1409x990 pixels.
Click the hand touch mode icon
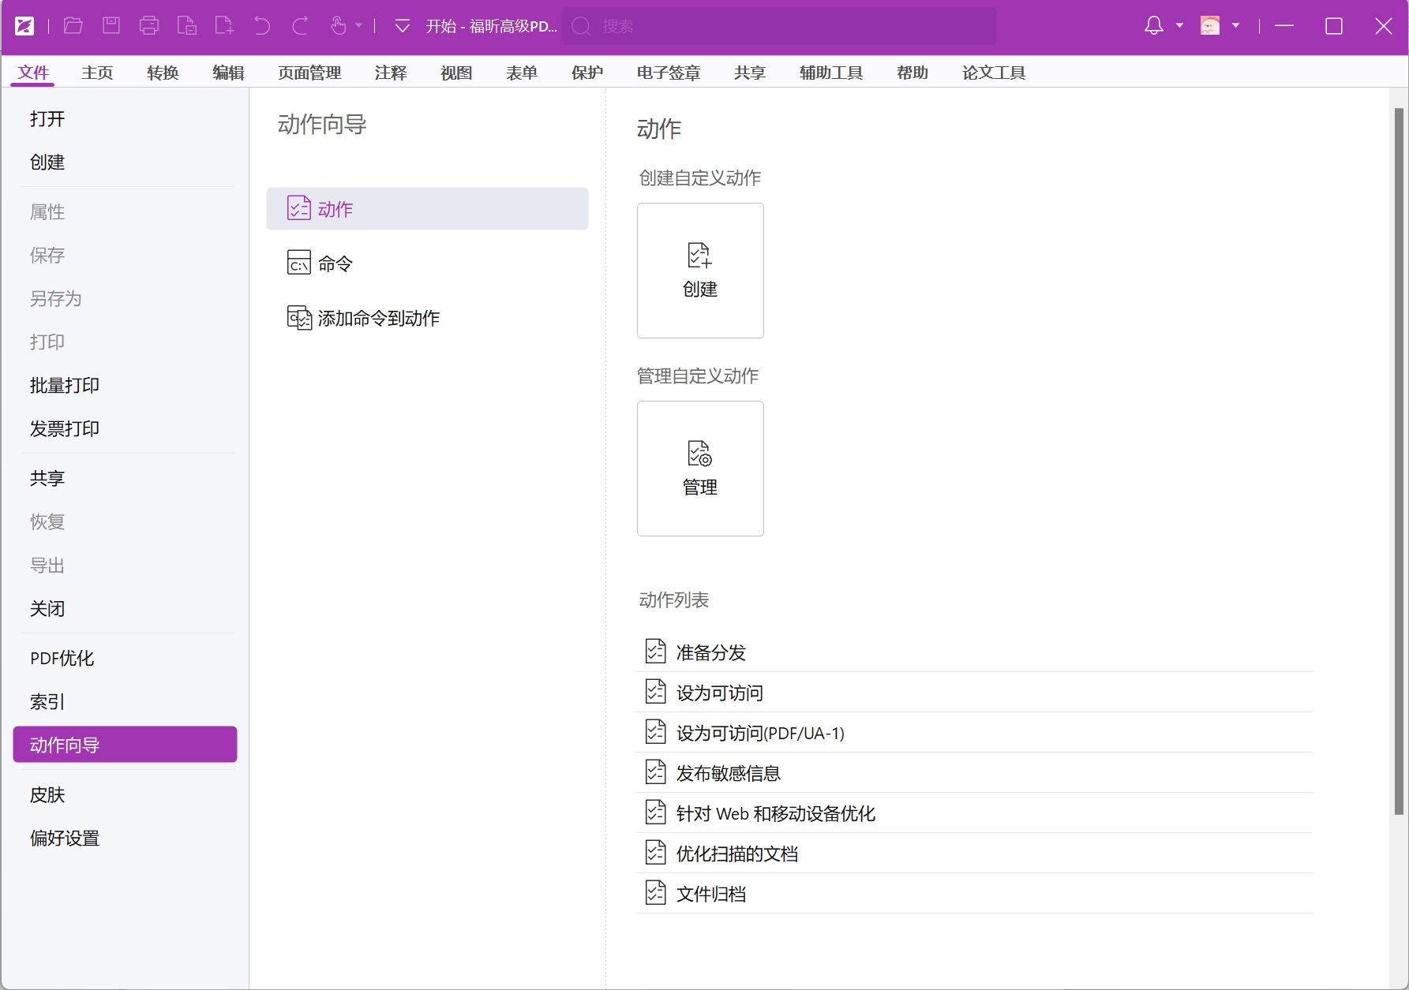click(339, 26)
